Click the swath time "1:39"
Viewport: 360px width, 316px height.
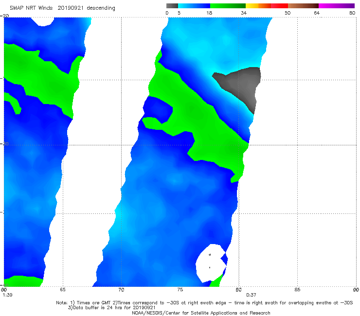tap(7, 295)
